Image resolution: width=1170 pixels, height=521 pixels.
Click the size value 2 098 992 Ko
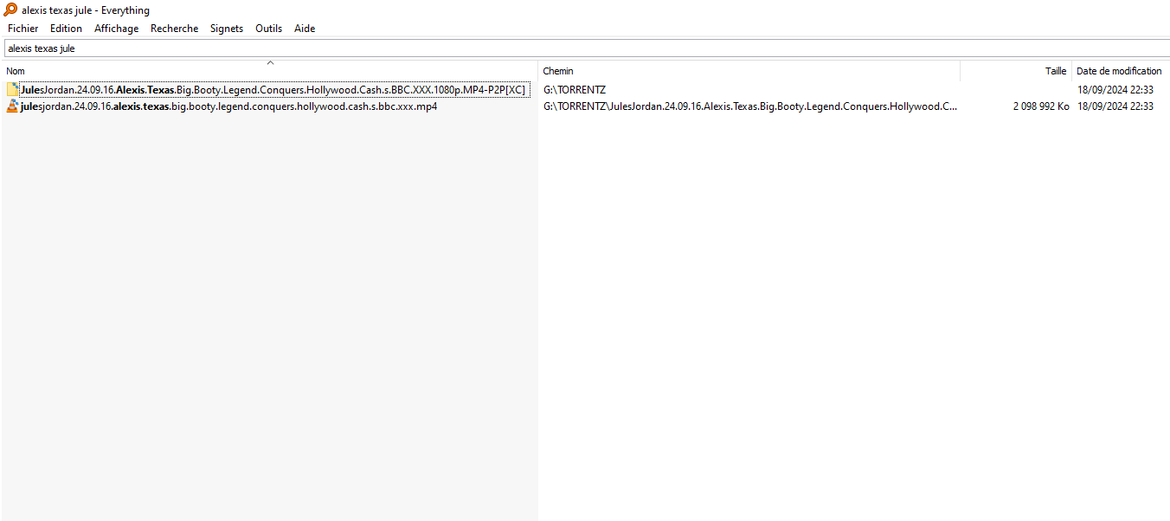(1041, 106)
